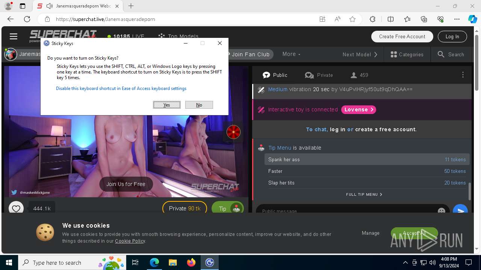Open chat options three-dot menu
Viewport: 481px width, 270px height.
463,75
